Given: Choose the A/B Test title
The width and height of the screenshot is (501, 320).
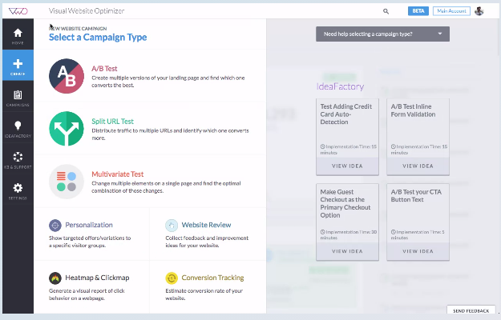Looking at the screenshot, I should 104,69.
